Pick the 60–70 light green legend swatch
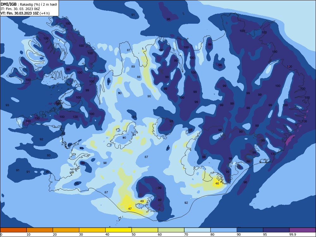The width and height of the screenshot is (316, 237). click(x=171, y=230)
